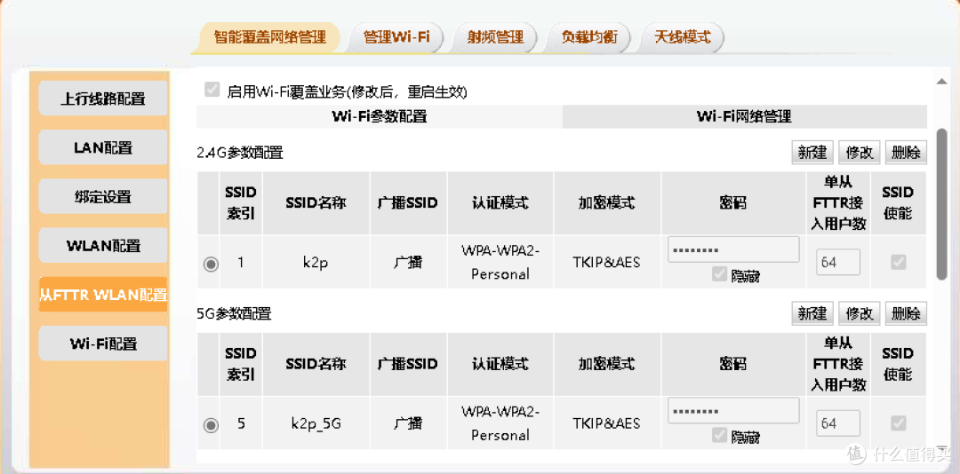This screenshot has height=474, width=960.
Task: Click 删除 for 2.4G参数配置
Action: [906, 153]
